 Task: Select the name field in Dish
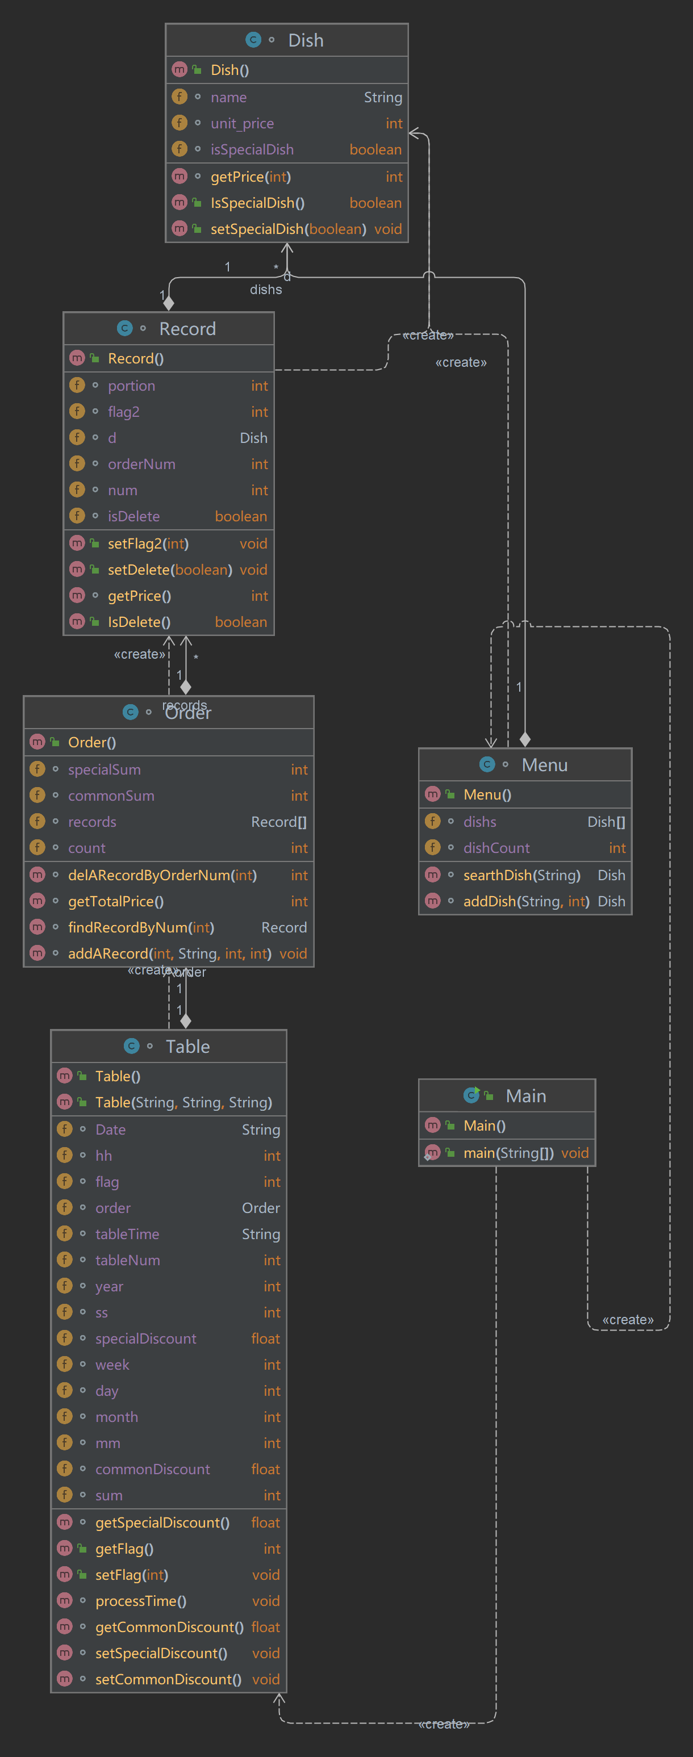coord(287,97)
